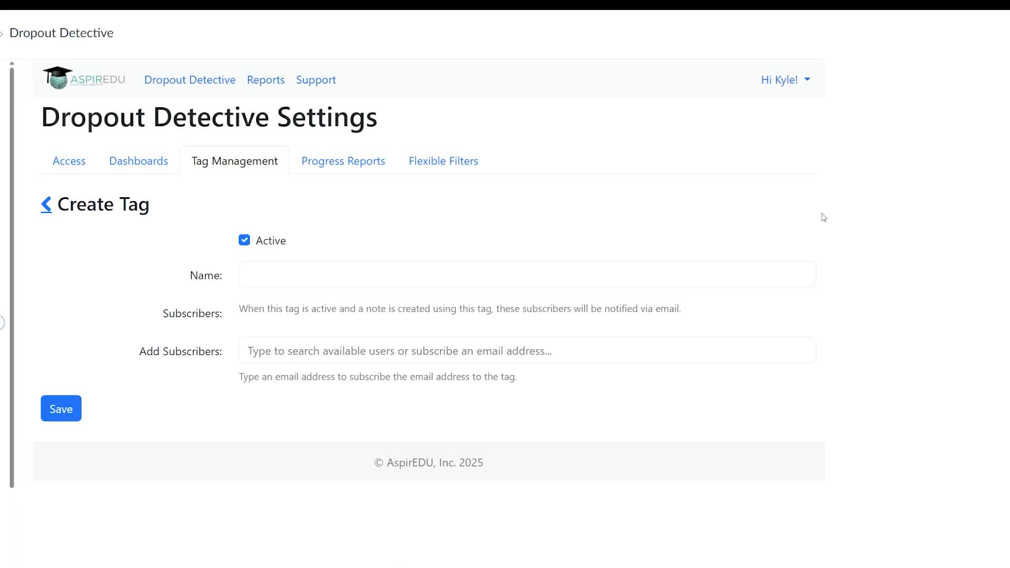Click the Active checkbox label text

[x=271, y=241]
